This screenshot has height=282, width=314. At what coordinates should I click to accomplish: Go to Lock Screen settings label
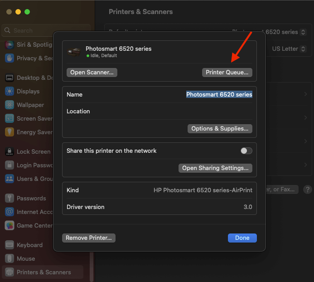pyautogui.click(x=34, y=152)
